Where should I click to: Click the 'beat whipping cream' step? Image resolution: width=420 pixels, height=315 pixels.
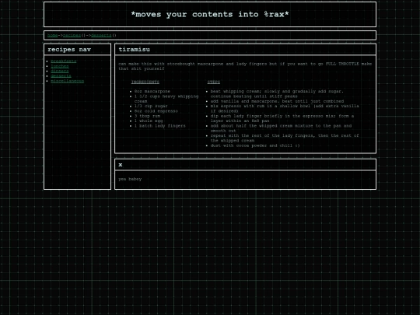(x=277, y=94)
